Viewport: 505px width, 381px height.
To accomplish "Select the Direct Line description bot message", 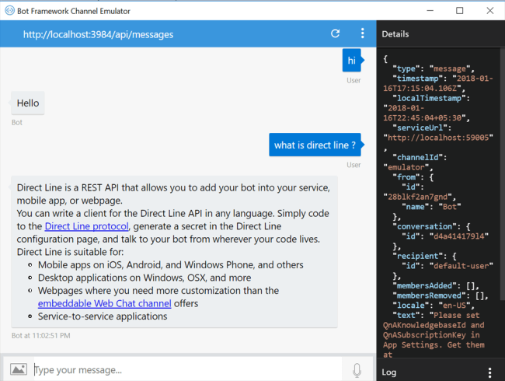I will click(x=175, y=250).
